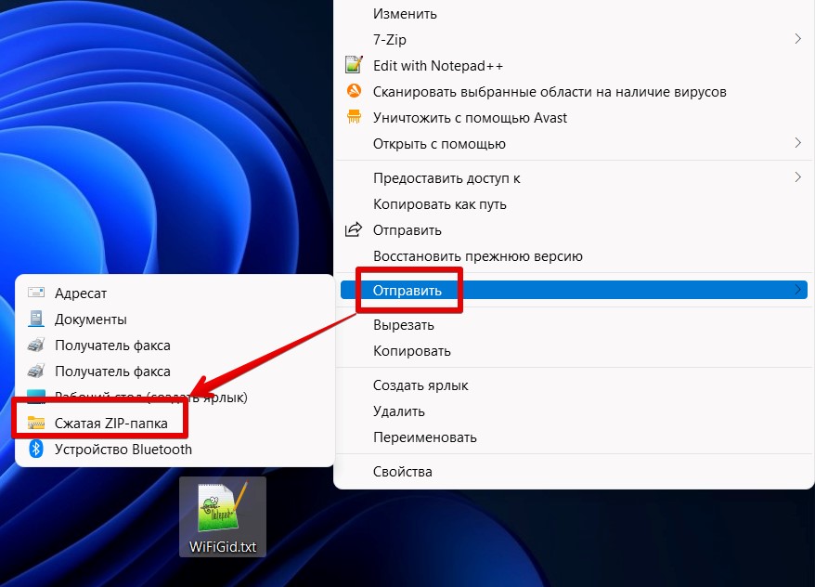This screenshot has height=587, width=815.
Task: Send to Устройство Bluetooth
Action: [x=175, y=450]
